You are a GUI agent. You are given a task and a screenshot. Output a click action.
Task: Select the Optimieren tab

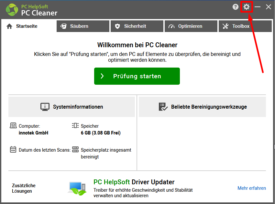[x=191, y=26]
